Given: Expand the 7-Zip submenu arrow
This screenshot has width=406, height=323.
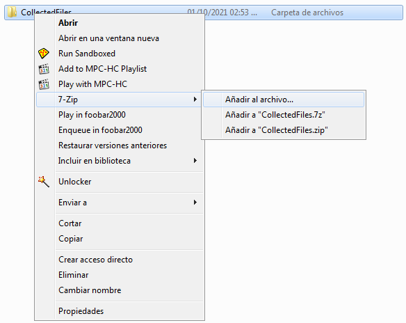Looking at the screenshot, I should pyautogui.click(x=195, y=100).
